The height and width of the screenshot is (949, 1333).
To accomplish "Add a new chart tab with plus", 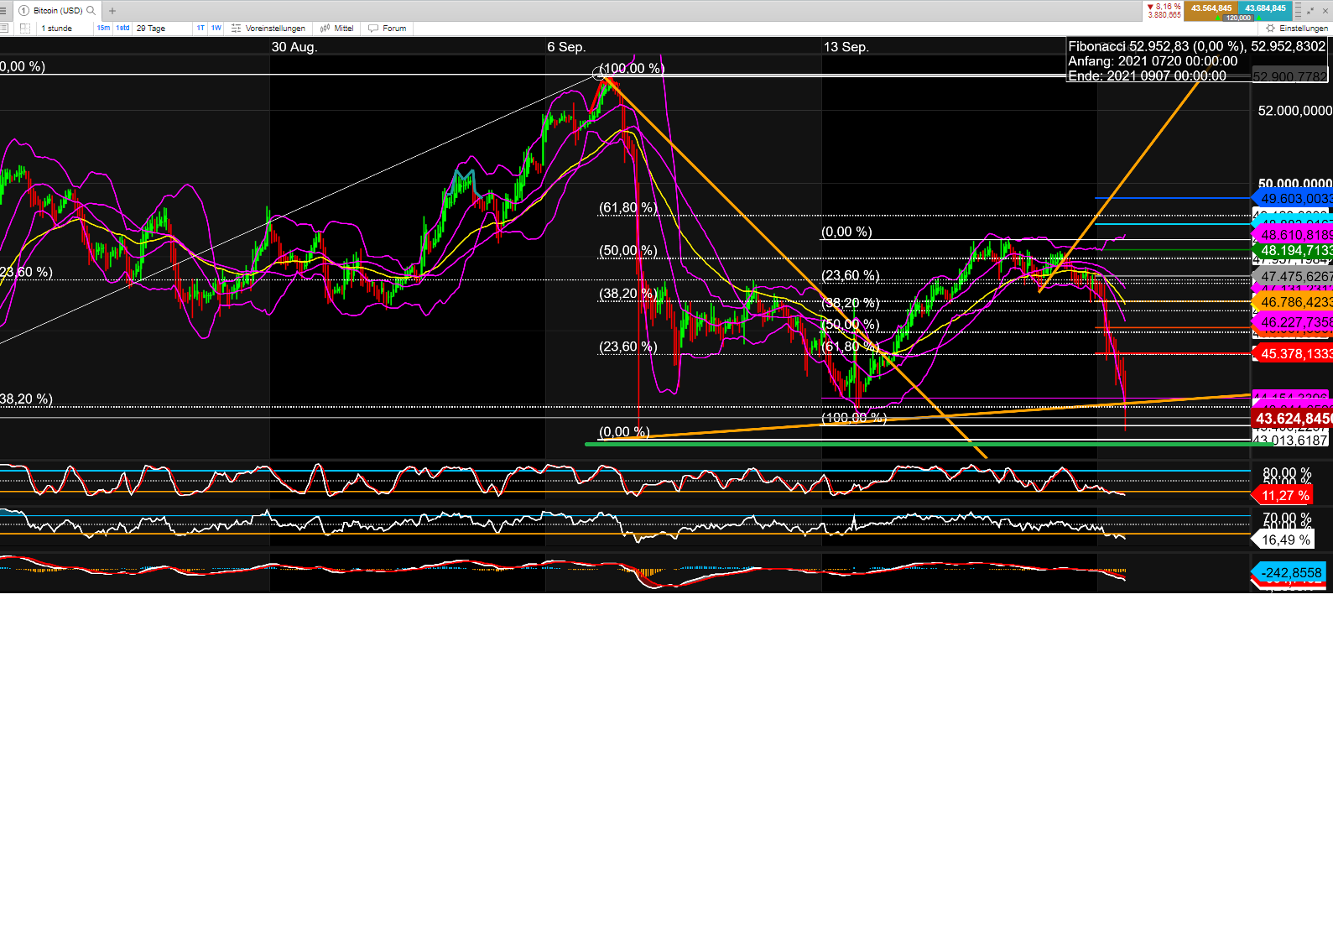I will coord(112,11).
